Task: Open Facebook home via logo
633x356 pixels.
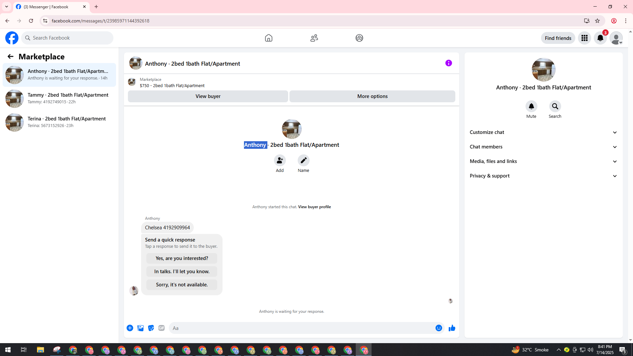Action: 12,38
